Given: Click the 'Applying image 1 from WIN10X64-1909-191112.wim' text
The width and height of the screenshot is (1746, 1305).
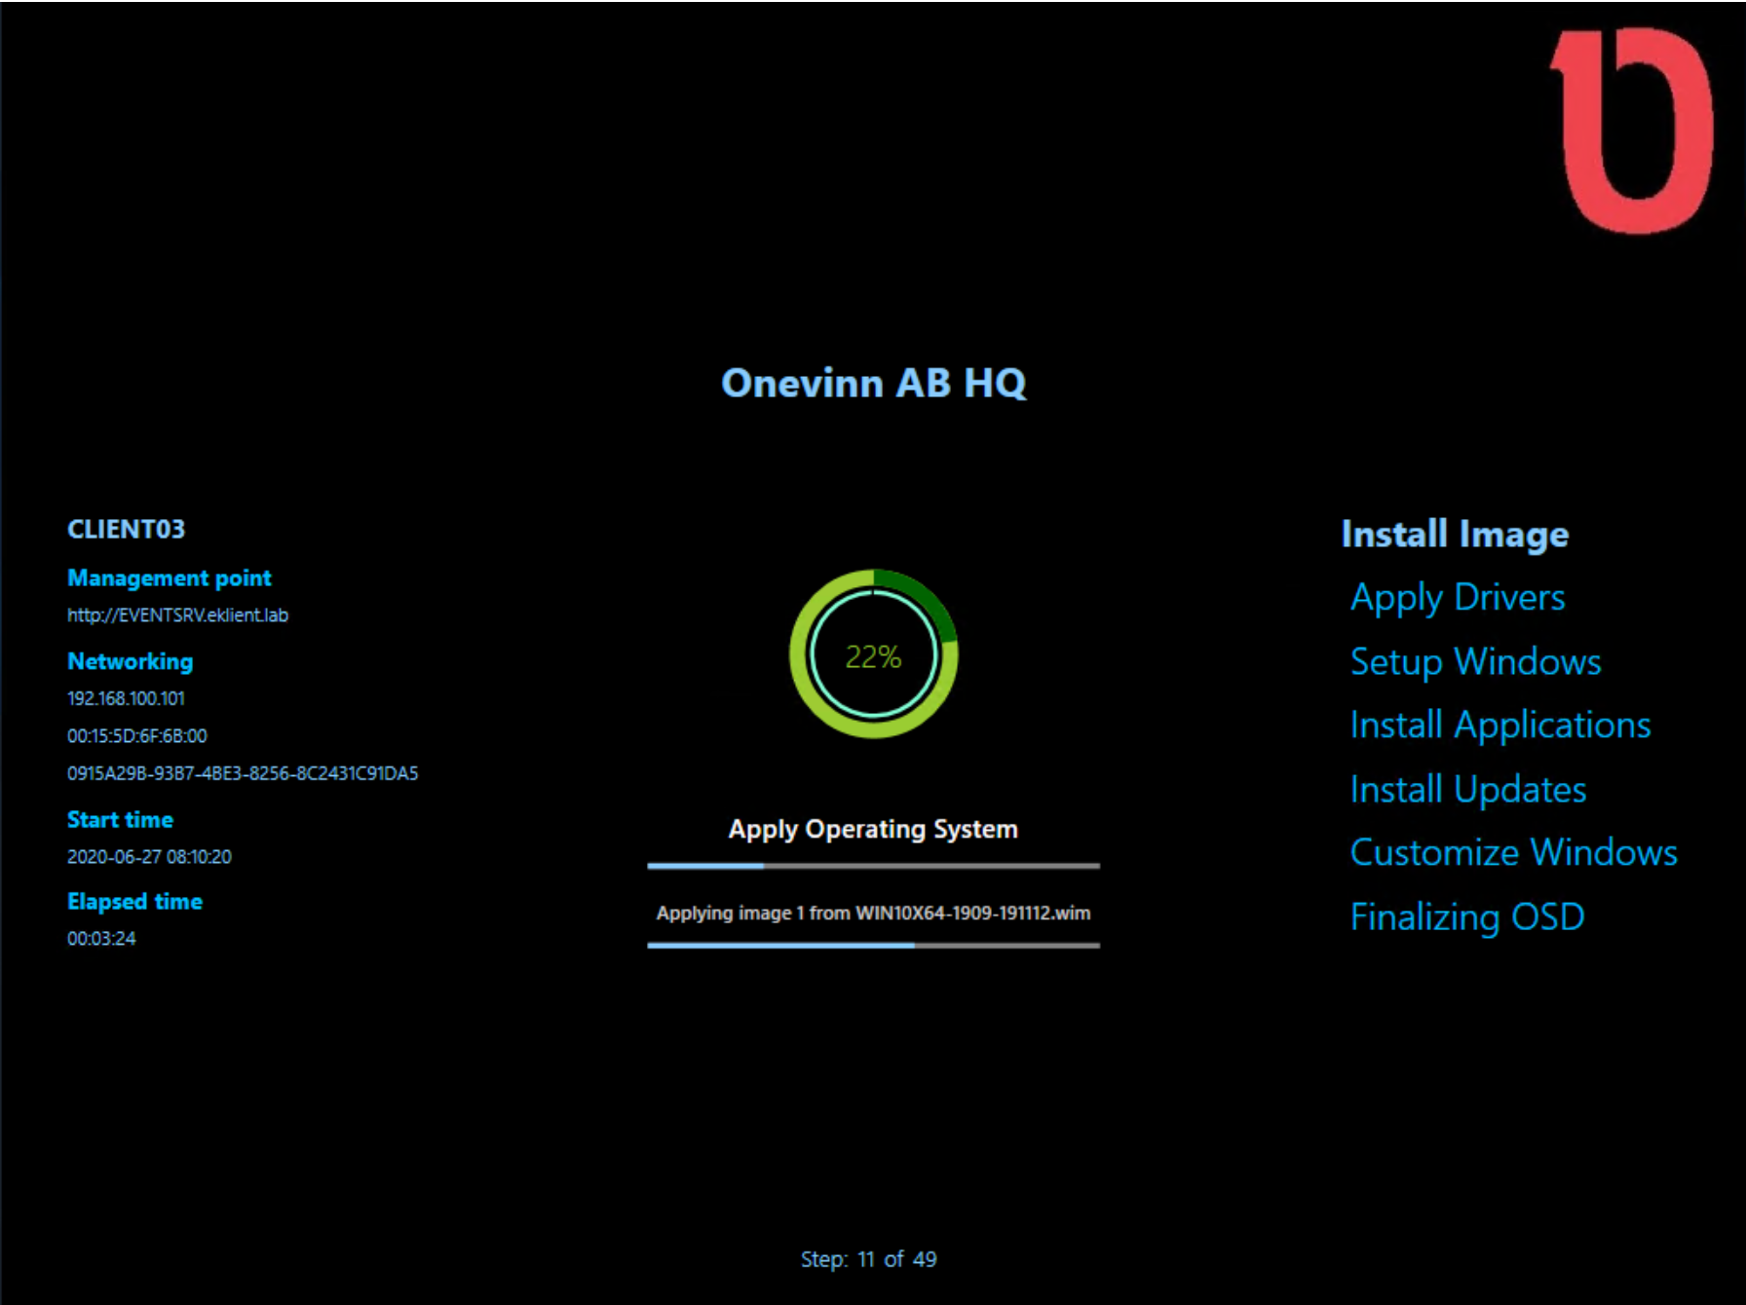Looking at the screenshot, I should [x=874, y=913].
